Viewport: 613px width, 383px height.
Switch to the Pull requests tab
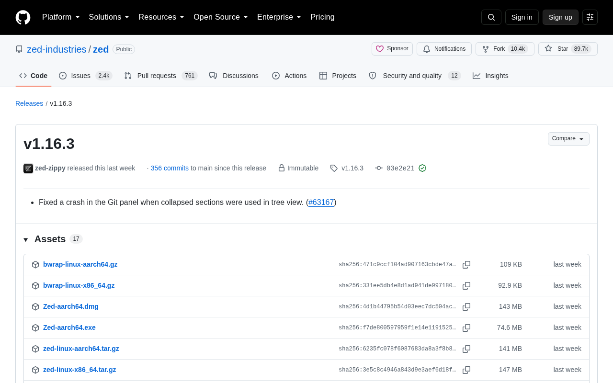(x=161, y=76)
